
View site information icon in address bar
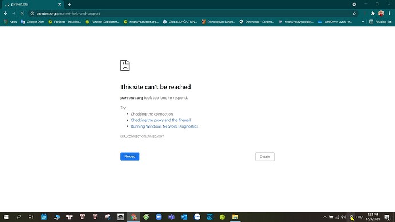point(32,14)
